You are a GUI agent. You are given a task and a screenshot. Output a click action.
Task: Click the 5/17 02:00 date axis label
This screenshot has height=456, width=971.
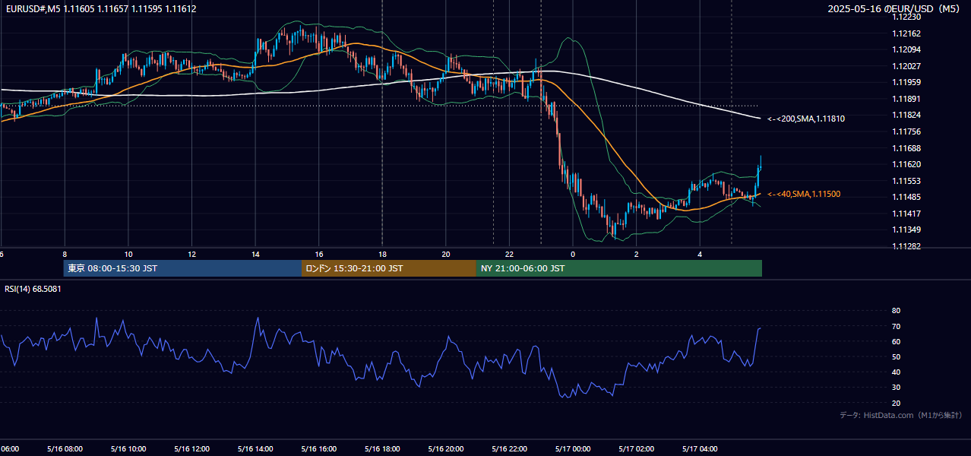(636, 448)
